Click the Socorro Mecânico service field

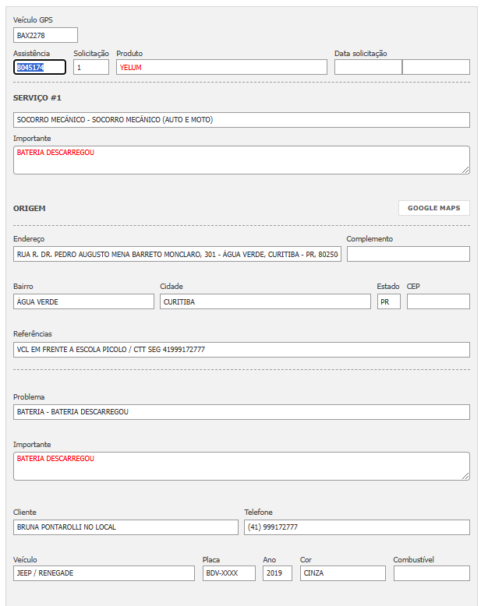point(241,120)
